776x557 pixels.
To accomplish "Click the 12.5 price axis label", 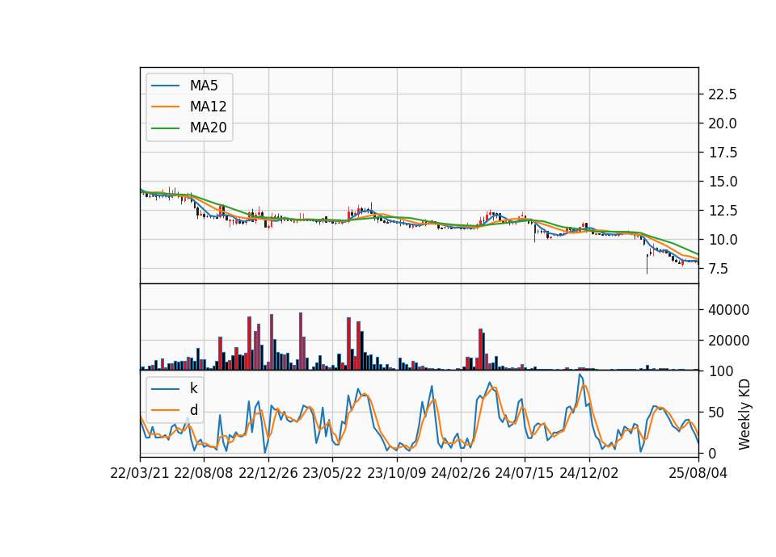I will coord(723,211).
